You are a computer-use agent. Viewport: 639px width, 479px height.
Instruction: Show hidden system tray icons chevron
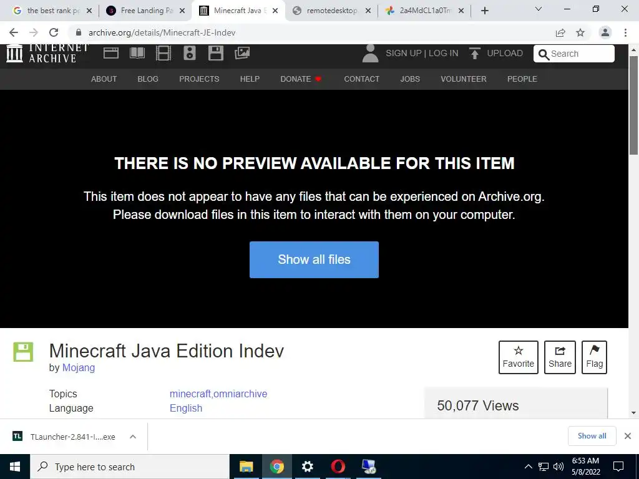pos(528,467)
